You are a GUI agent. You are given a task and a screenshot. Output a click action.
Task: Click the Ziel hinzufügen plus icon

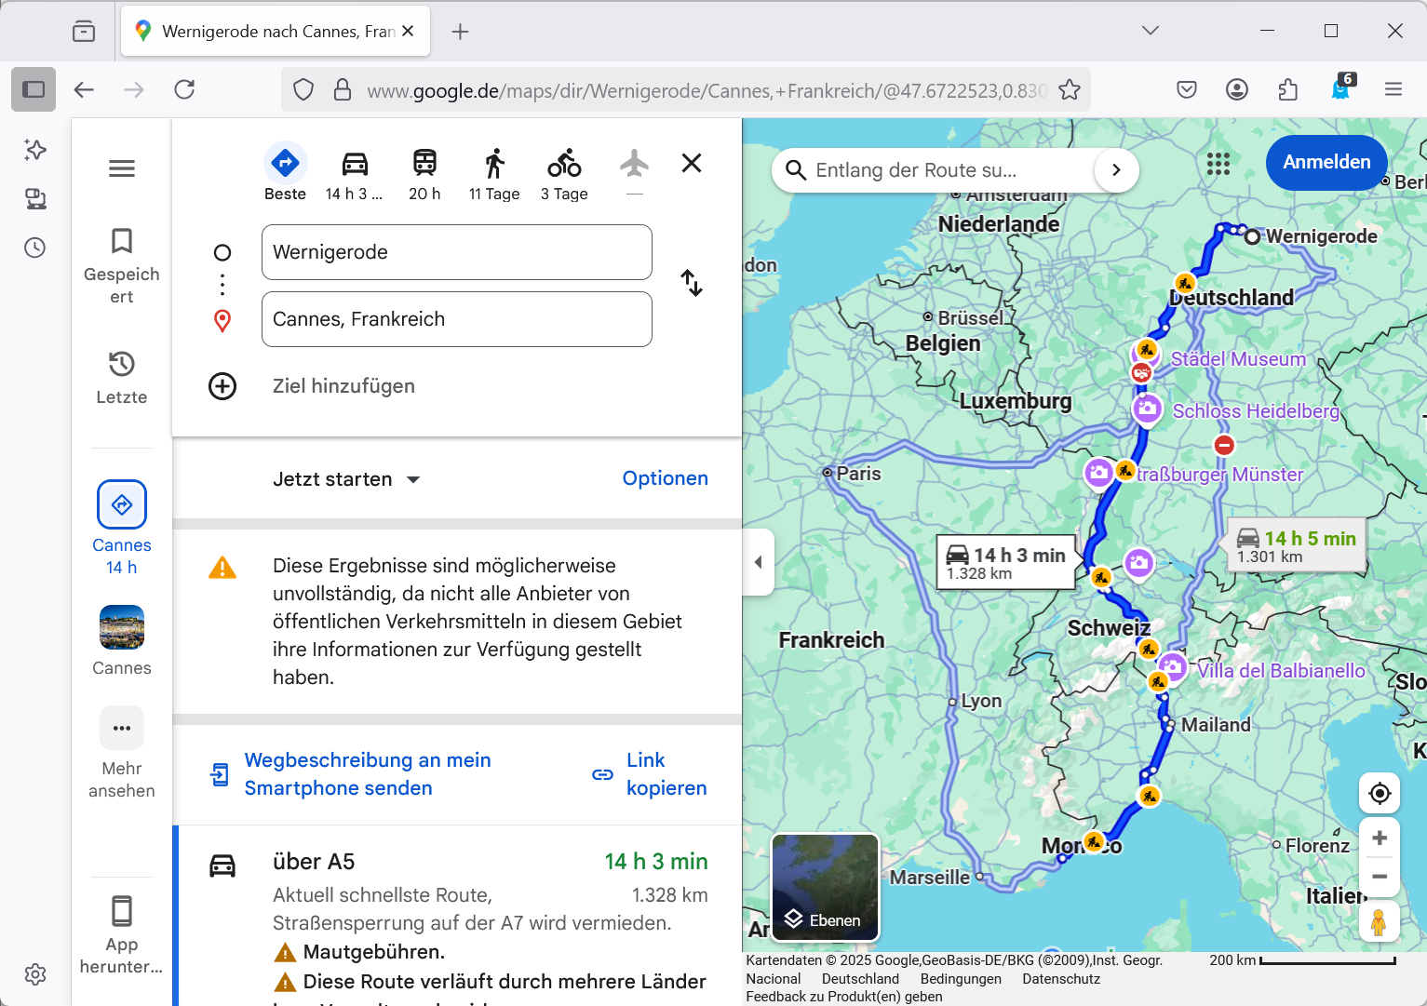pos(222,386)
